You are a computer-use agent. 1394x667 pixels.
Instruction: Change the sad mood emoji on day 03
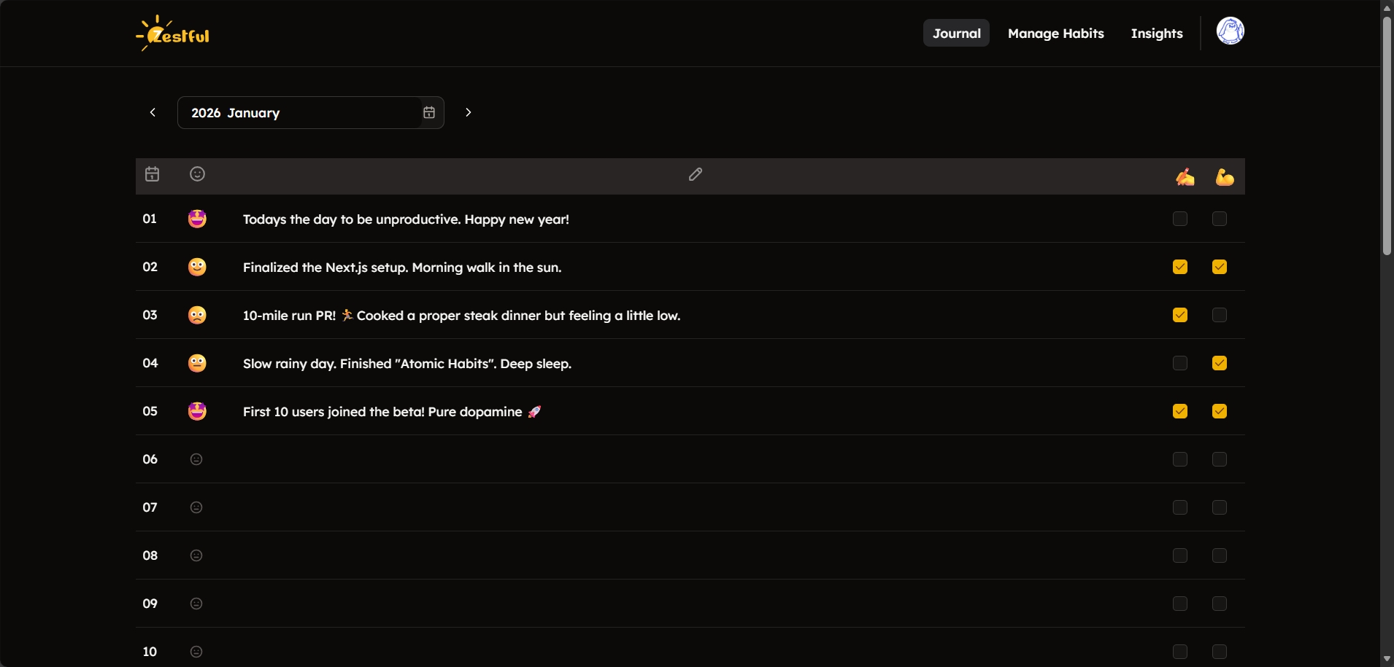197,315
